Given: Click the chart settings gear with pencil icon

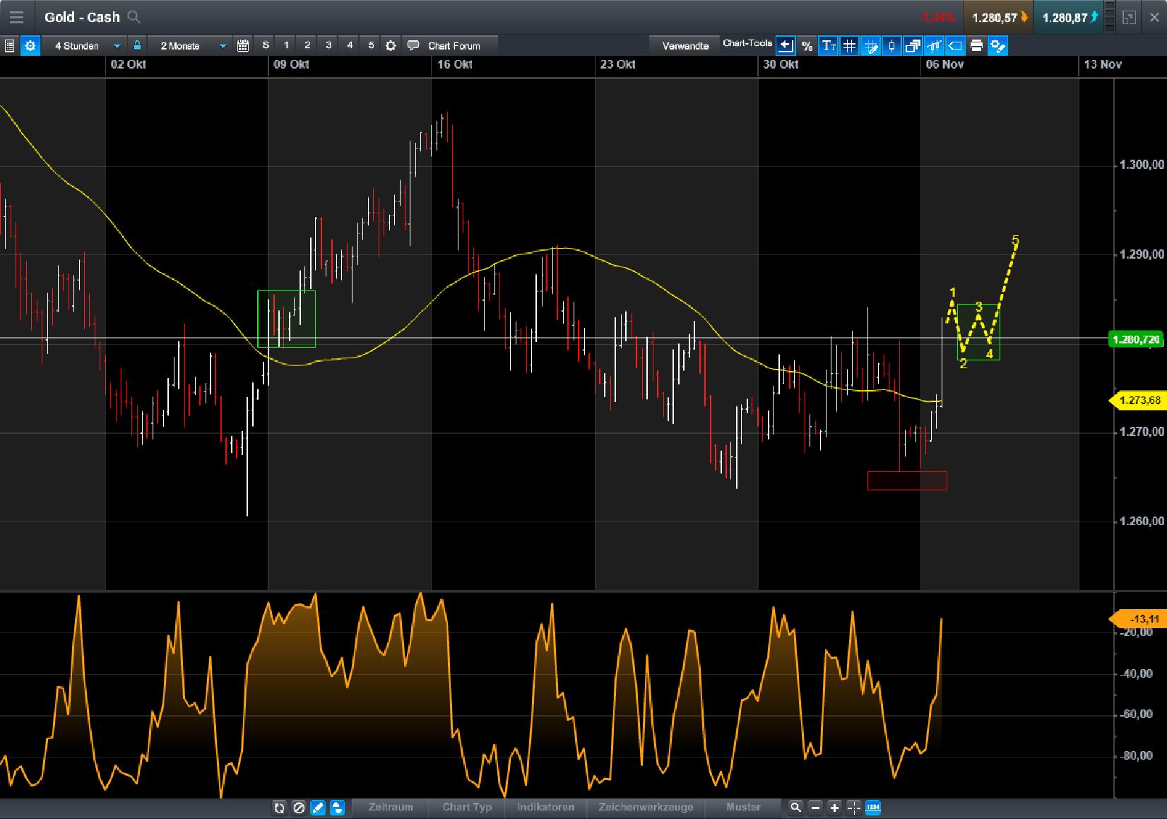Looking at the screenshot, I should [997, 45].
